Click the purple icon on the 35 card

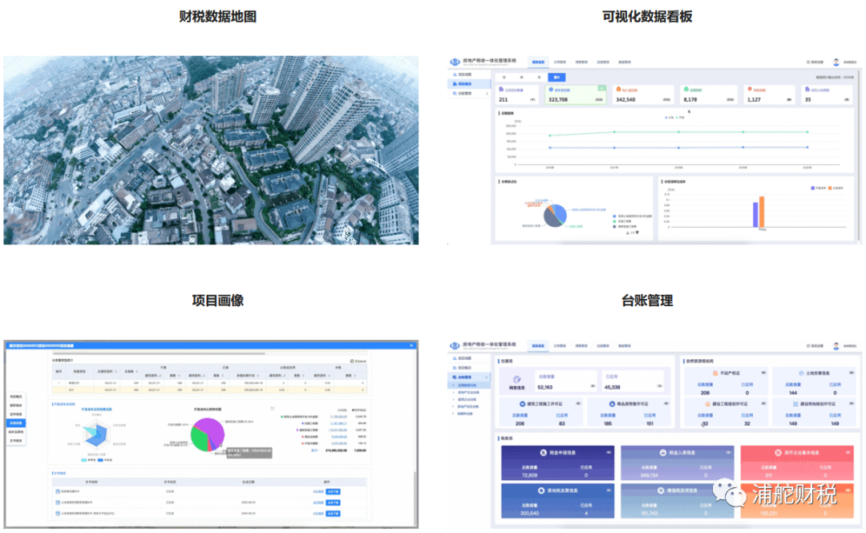pyautogui.click(x=807, y=89)
